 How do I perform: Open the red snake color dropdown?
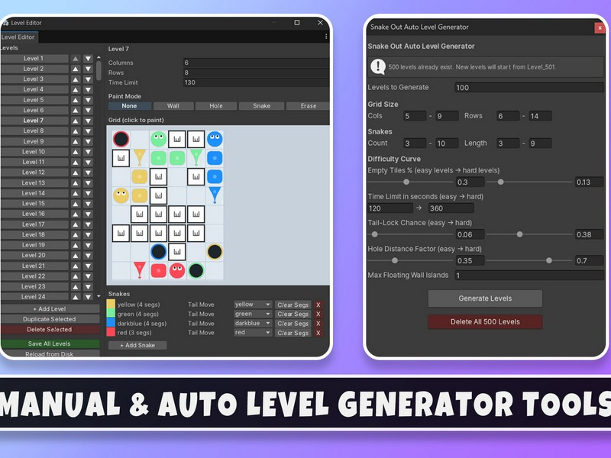253,333
